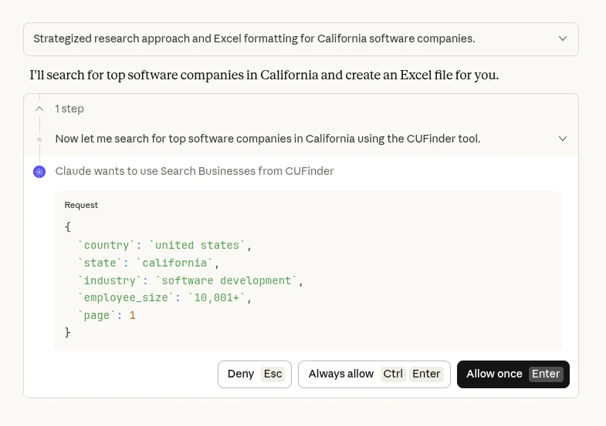Click 'Now let me search for top software companies' text
The width and height of the screenshot is (606, 426).
tap(268, 139)
